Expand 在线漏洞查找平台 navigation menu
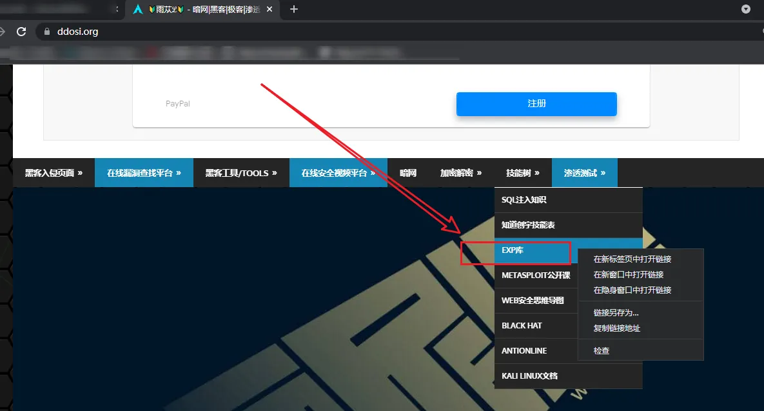 click(x=144, y=172)
